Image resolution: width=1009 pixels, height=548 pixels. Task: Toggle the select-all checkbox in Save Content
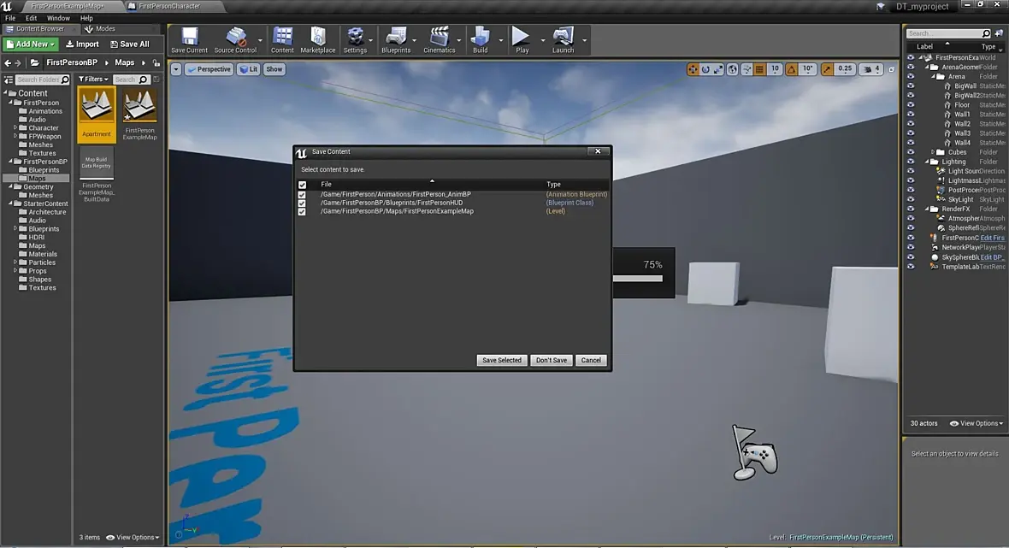[302, 185]
